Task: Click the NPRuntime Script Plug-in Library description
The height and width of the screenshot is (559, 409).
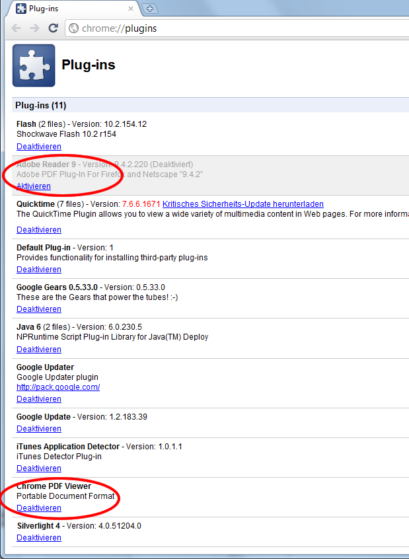Action: (x=112, y=336)
